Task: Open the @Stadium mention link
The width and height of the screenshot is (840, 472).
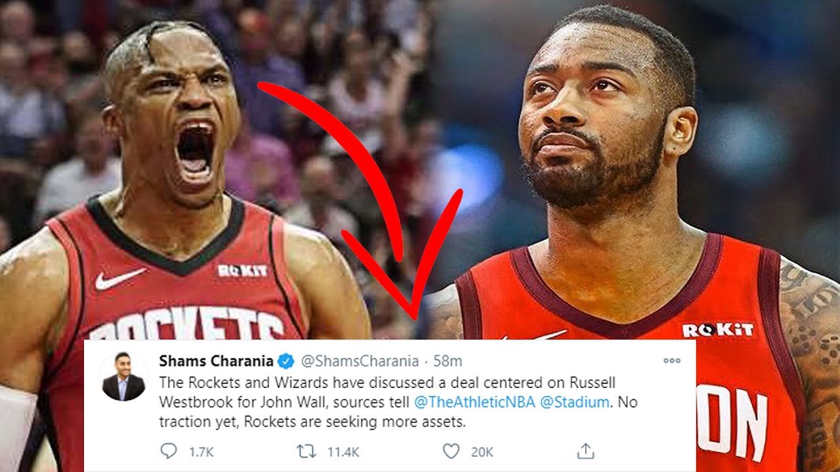Action: [x=575, y=402]
